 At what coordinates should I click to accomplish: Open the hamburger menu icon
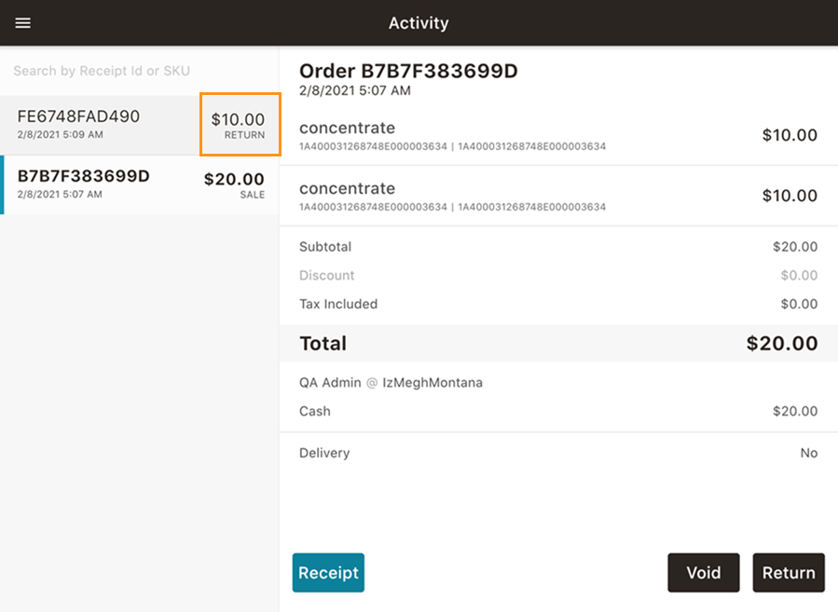point(22,23)
